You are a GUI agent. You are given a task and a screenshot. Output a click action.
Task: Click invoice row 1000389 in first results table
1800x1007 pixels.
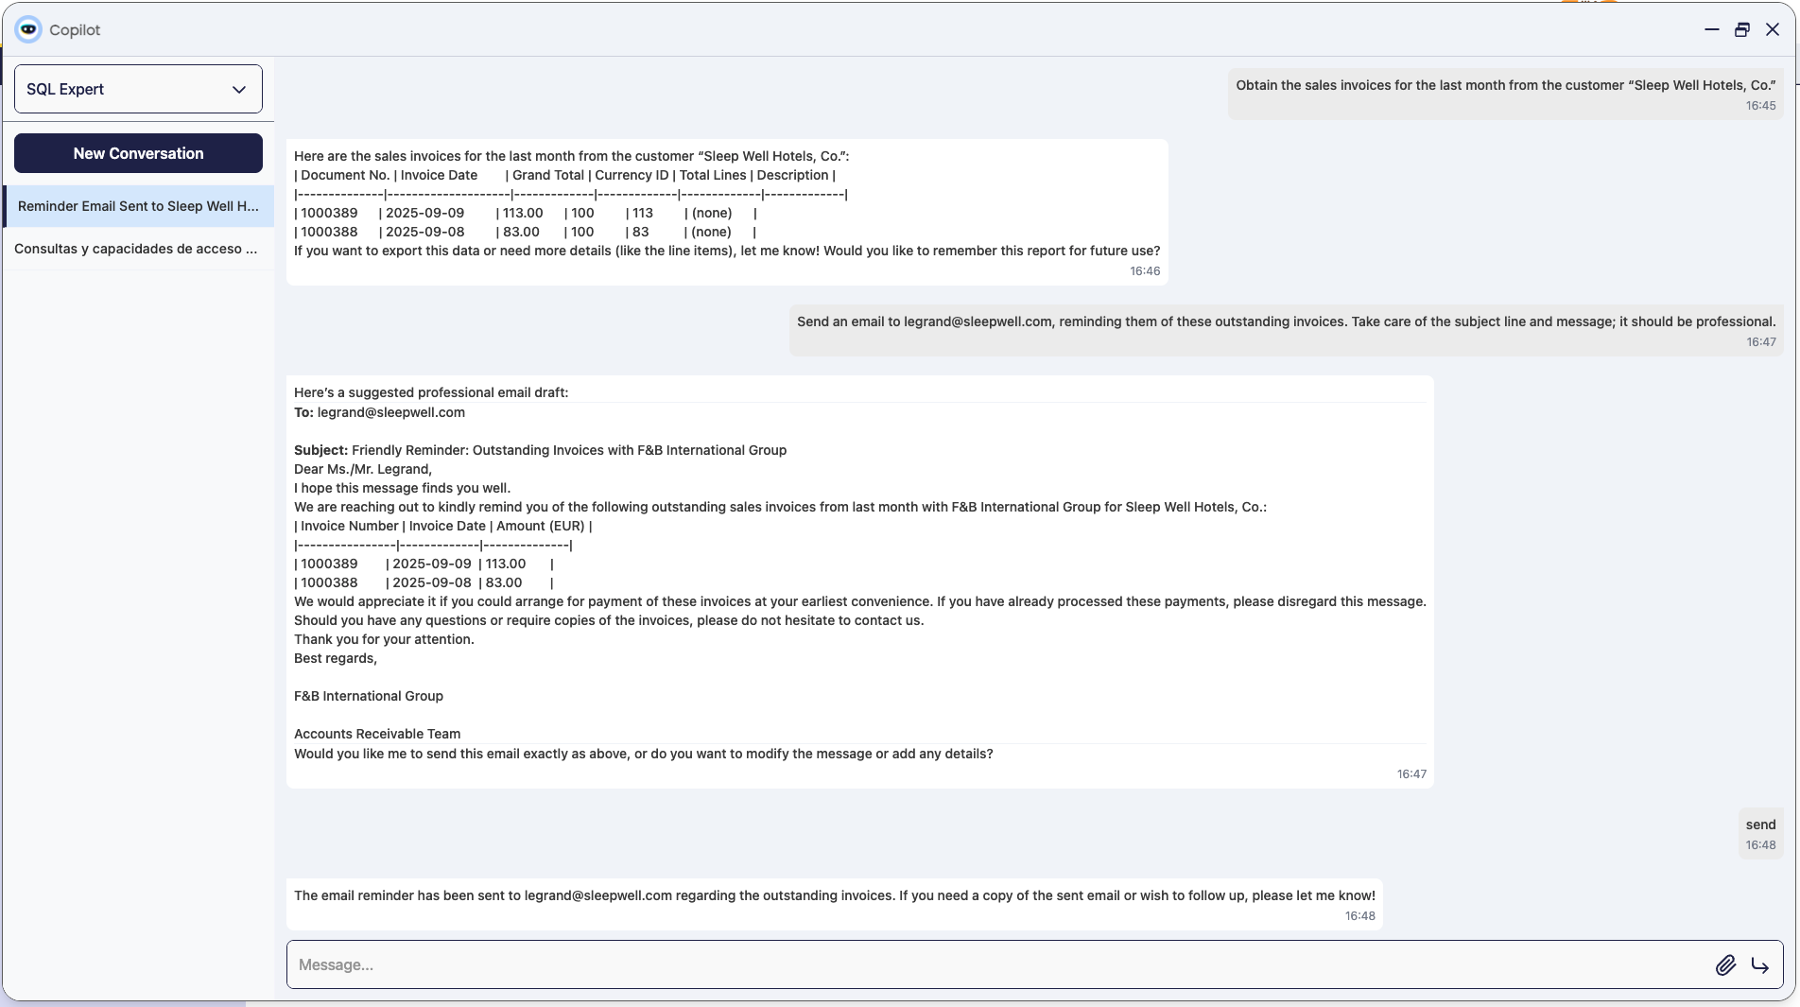pos(526,213)
